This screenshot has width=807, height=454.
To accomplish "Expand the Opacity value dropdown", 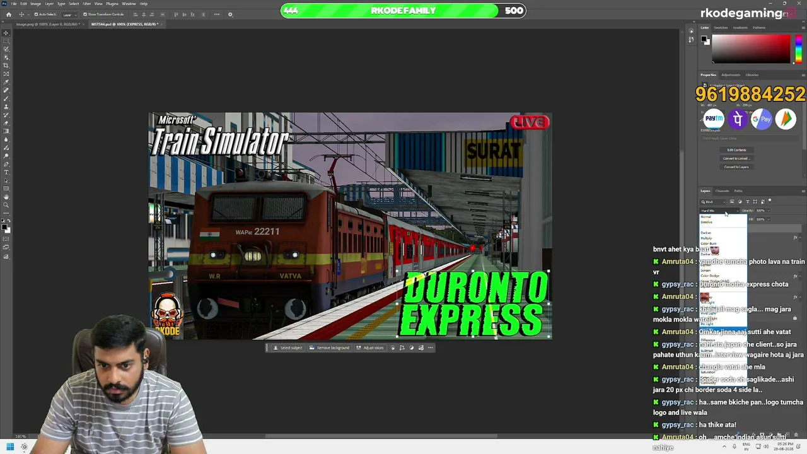I will (x=769, y=211).
